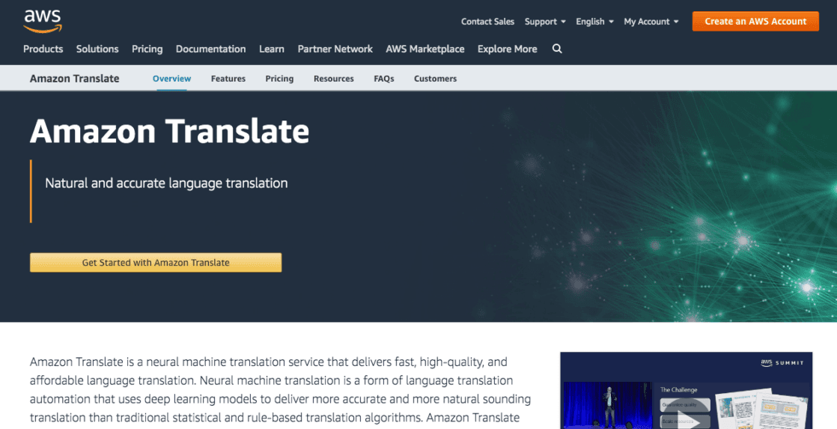Expand the Support dropdown
Viewport: 837px width, 429px height.
pos(545,22)
